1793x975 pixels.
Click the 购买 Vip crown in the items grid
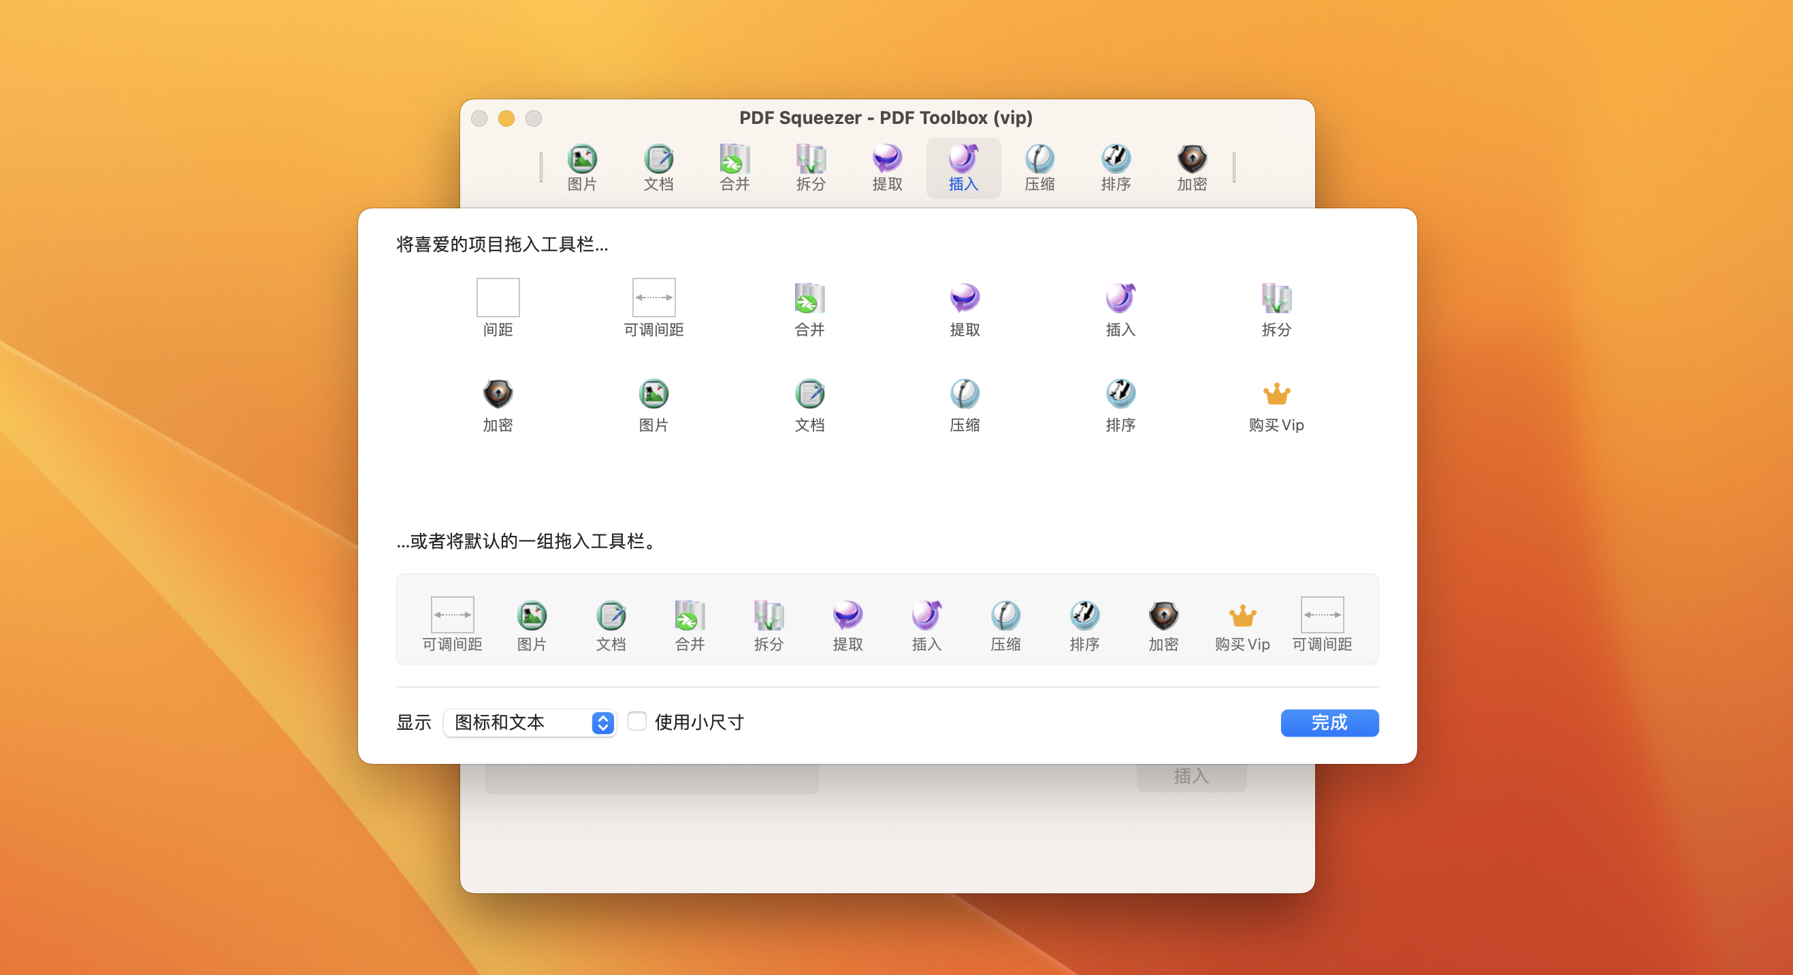tap(1276, 394)
